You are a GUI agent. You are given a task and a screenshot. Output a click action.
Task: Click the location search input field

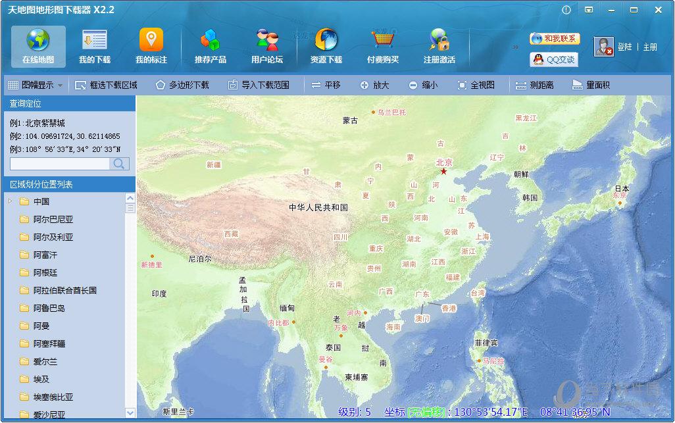point(60,164)
